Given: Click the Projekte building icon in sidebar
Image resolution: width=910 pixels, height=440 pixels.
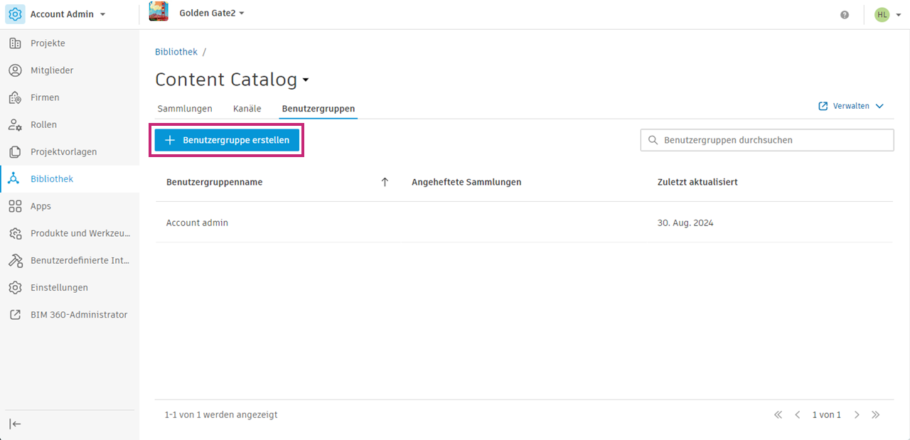Looking at the screenshot, I should [x=15, y=43].
